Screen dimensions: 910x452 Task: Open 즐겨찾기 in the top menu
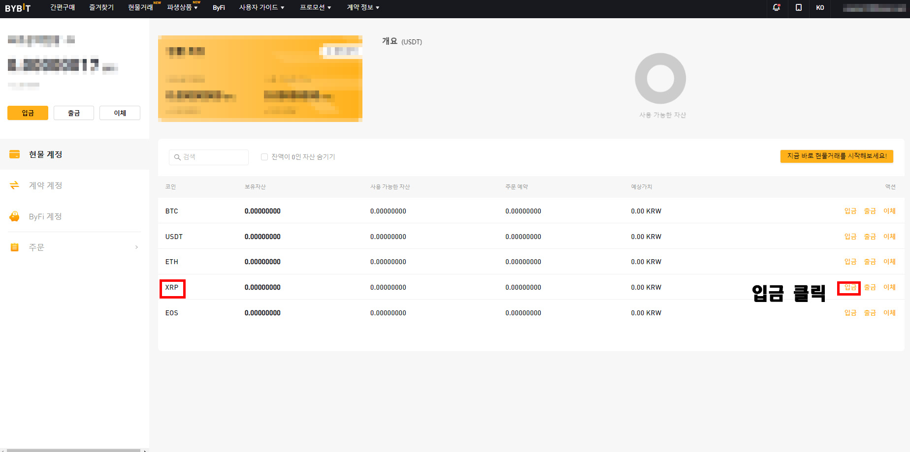click(x=101, y=7)
